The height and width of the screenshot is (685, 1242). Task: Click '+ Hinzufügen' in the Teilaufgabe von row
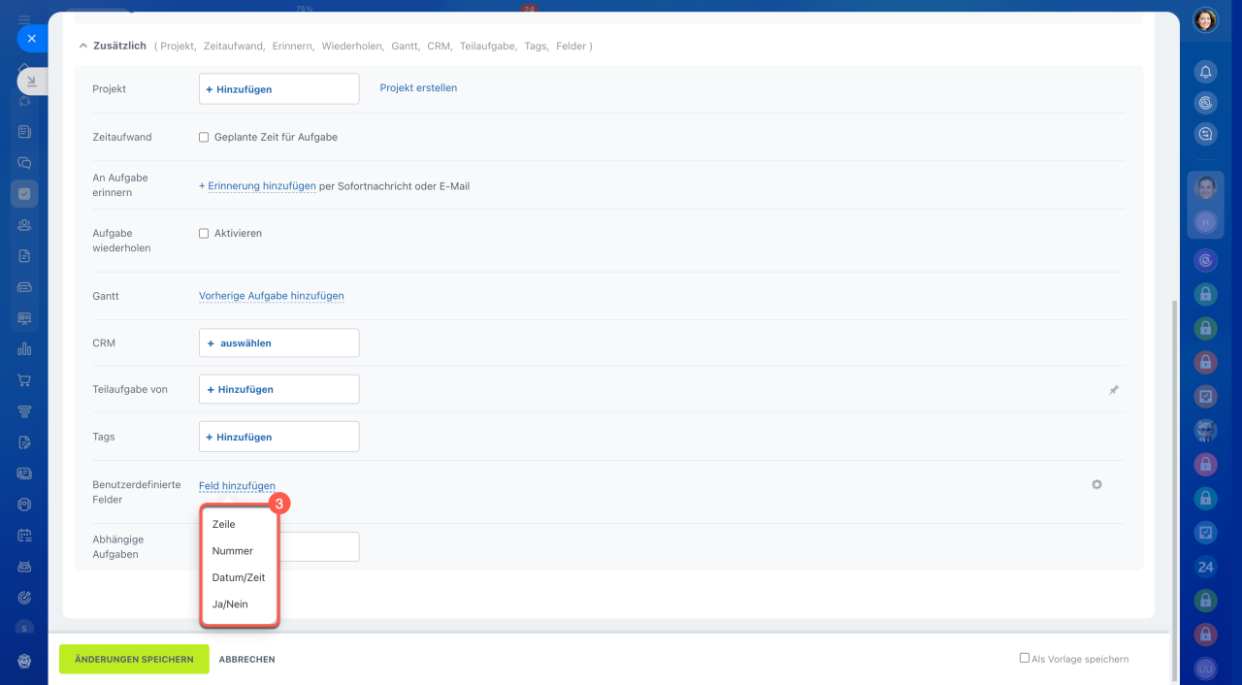tap(279, 389)
